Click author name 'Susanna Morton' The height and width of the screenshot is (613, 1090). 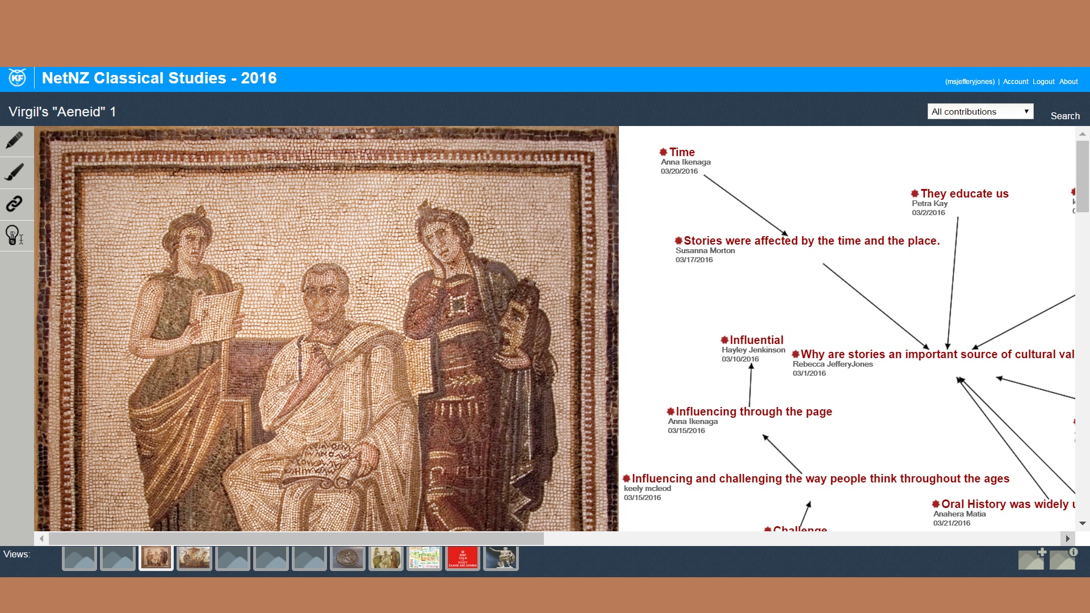705,251
